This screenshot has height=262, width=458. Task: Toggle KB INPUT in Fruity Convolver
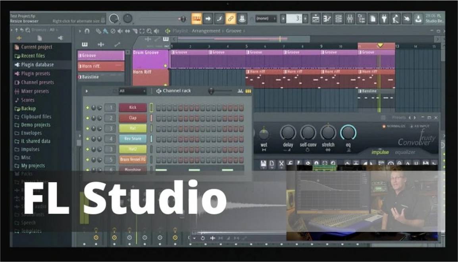[420, 126]
